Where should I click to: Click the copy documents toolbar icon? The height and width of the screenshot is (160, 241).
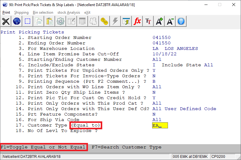coord(38,21)
